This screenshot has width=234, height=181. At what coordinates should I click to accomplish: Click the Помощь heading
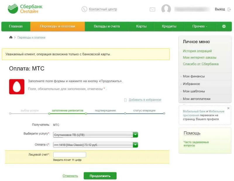[x=192, y=133]
